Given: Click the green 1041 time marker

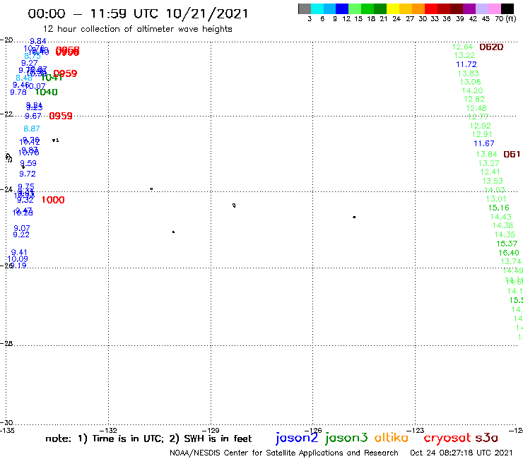Looking at the screenshot, I should pos(52,78).
